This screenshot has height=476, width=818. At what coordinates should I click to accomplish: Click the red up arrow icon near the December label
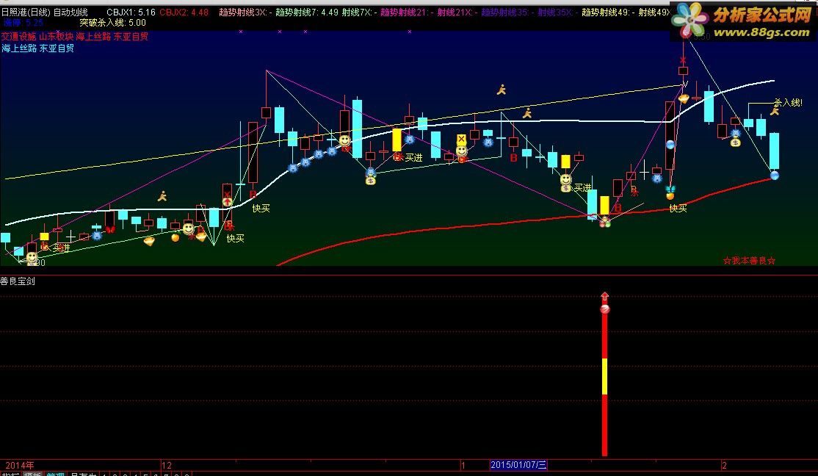(227, 201)
